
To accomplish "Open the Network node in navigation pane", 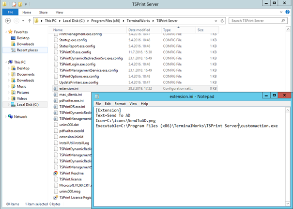I will 20,116.
